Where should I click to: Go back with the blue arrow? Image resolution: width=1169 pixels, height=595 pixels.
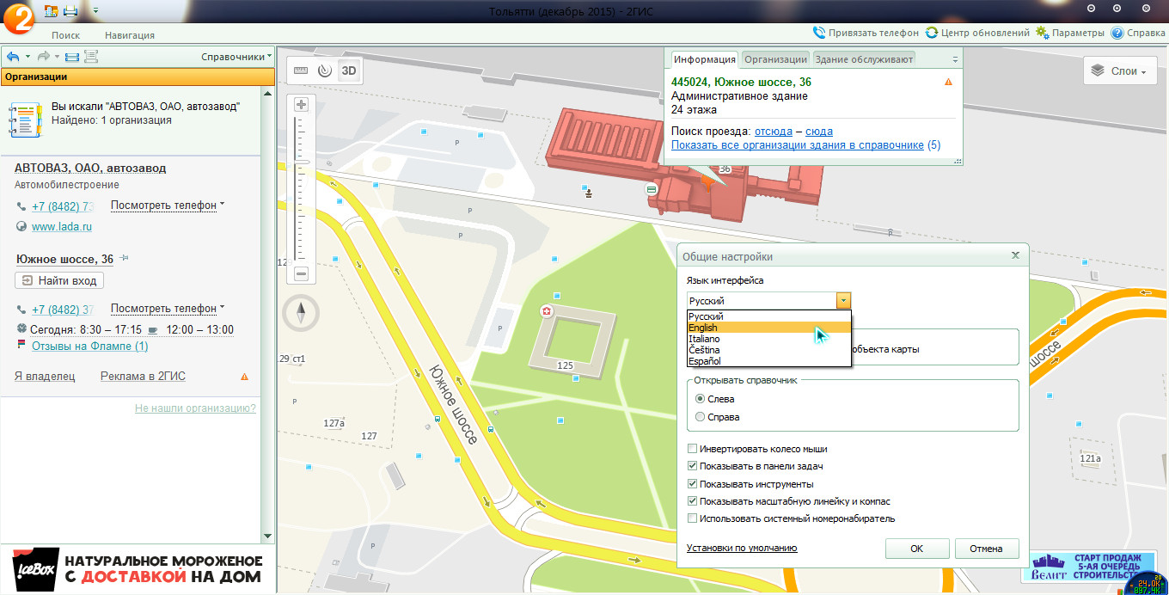(13, 57)
